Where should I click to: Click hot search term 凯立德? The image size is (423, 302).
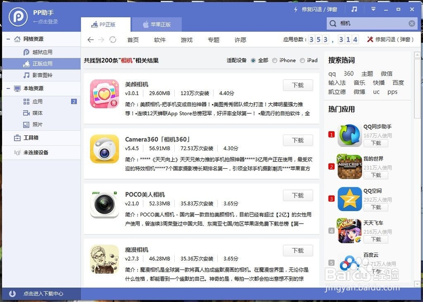(337, 92)
